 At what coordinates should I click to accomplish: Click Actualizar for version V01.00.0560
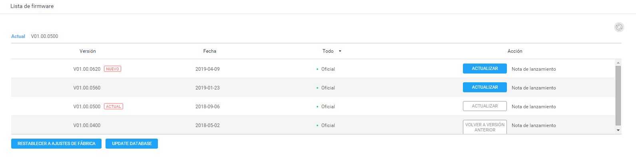[x=484, y=87]
